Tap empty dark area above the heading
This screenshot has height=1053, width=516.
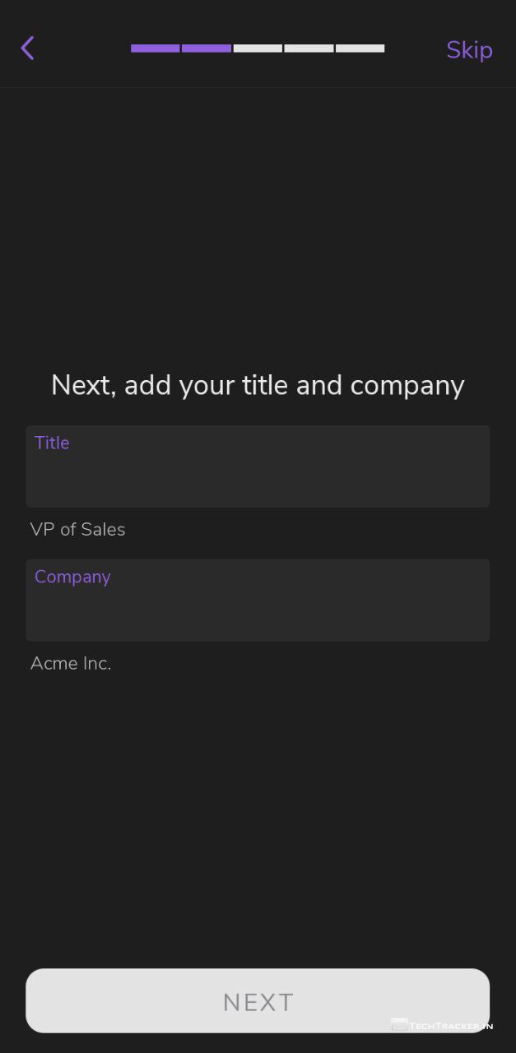258,222
